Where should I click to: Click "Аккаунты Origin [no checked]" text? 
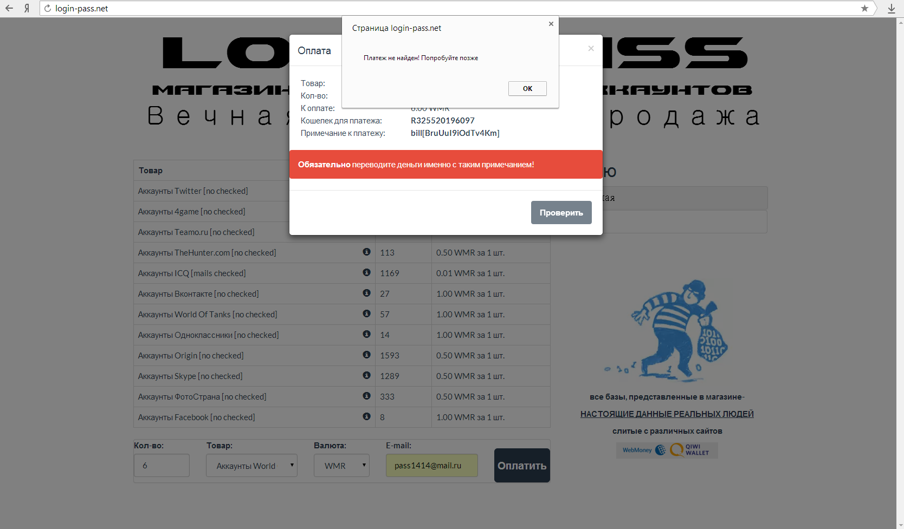click(191, 356)
